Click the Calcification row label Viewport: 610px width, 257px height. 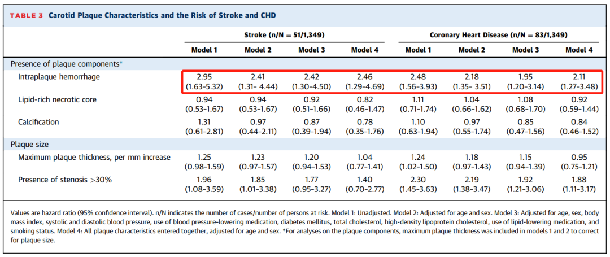coord(38,122)
